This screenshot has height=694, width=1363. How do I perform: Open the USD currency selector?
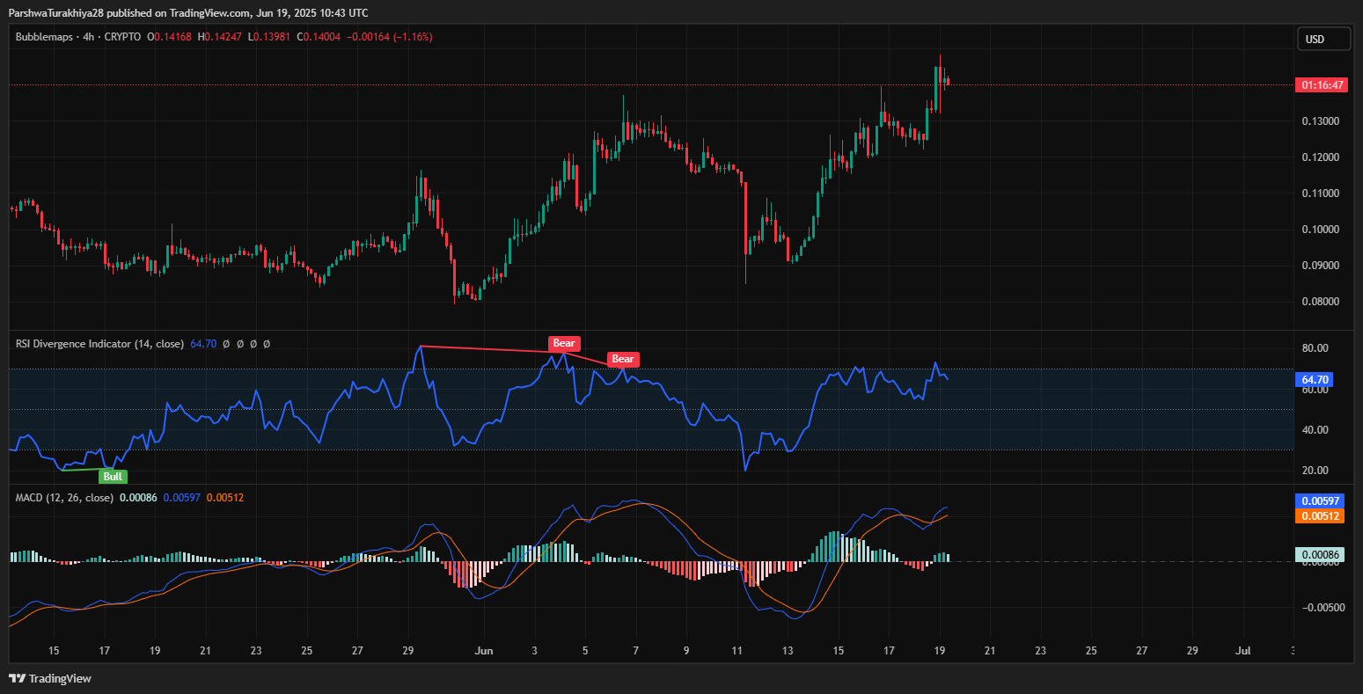pos(1323,38)
